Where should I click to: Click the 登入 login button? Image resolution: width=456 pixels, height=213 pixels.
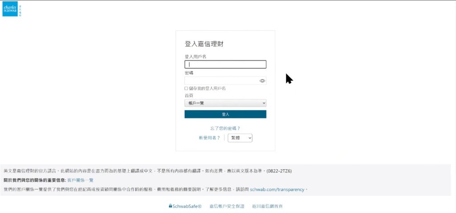pos(225,115)
